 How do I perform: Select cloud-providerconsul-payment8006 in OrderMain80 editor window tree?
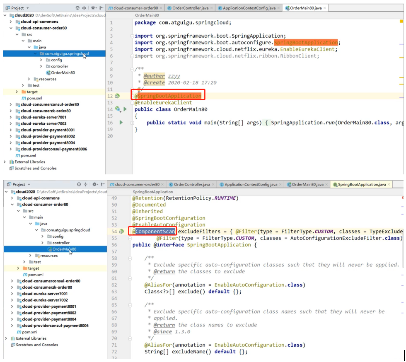(54, 149)
